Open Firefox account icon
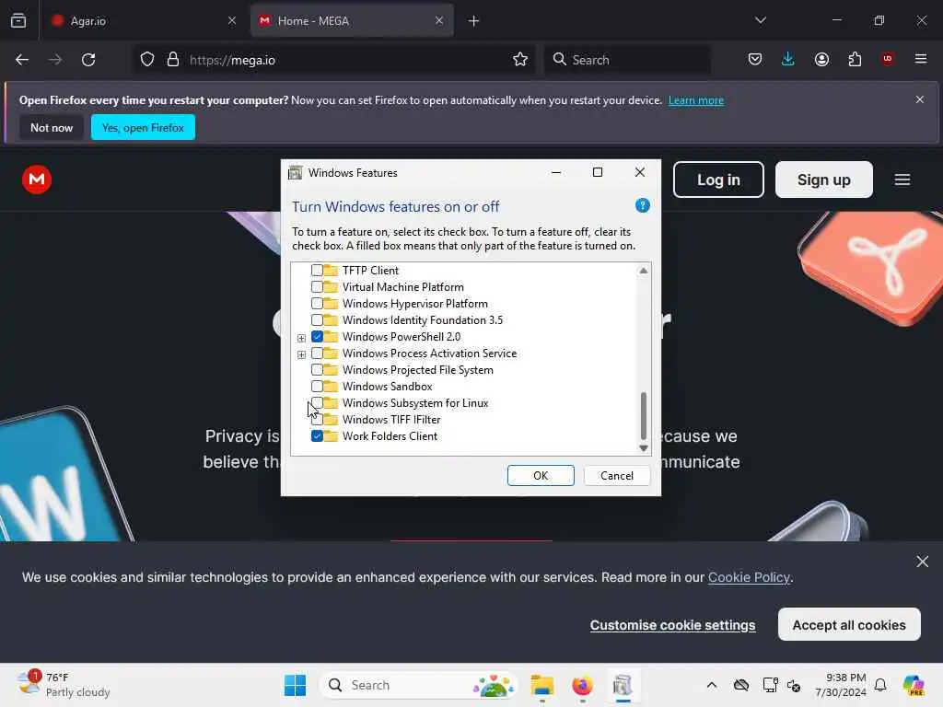943x707 pixels. click(821, 60)
